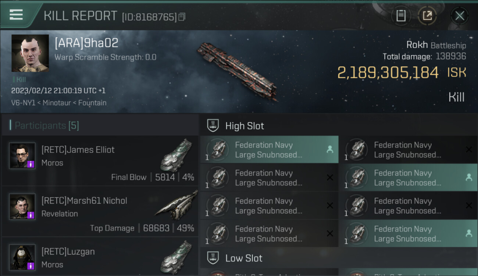Screen dimensions: 478x276
Task: Click the [RETC]Marsh61 Nichol name
Action: [x=84, y=201]
